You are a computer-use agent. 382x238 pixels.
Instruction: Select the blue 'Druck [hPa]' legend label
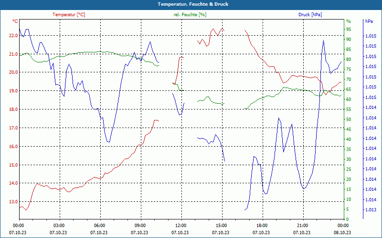tap(310, 15)
